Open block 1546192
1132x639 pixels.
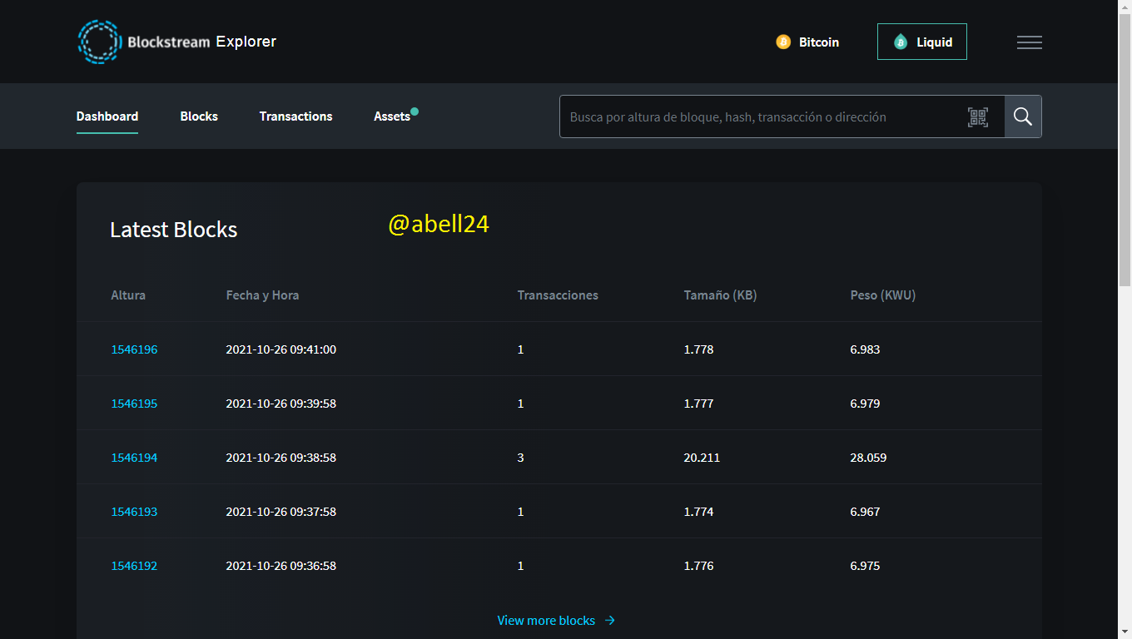pos(134,566)
